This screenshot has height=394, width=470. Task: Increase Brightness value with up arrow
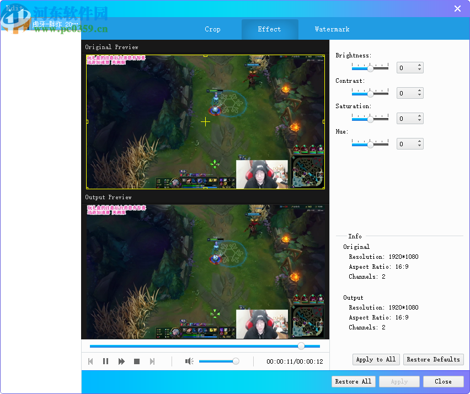420,66
